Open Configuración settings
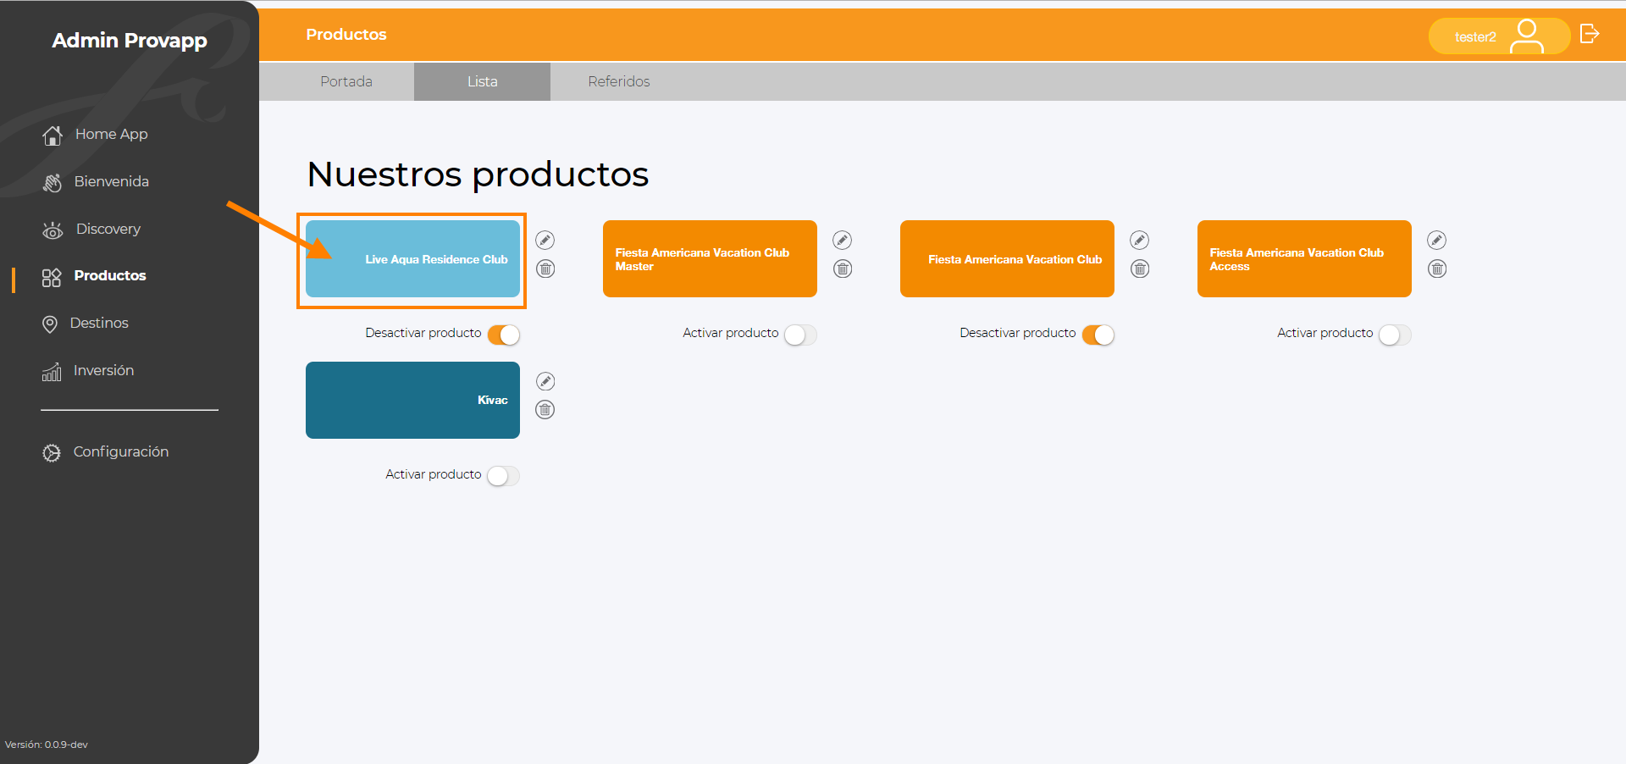This screenshot has height=764, width=1626. (121, 451)
